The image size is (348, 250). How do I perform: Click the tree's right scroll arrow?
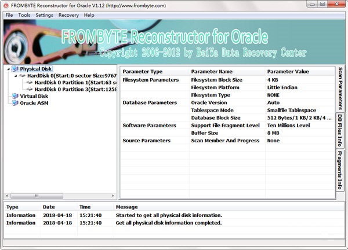113,196
